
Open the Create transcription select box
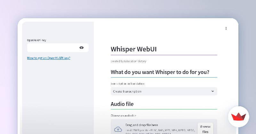(x=160, y=91)
